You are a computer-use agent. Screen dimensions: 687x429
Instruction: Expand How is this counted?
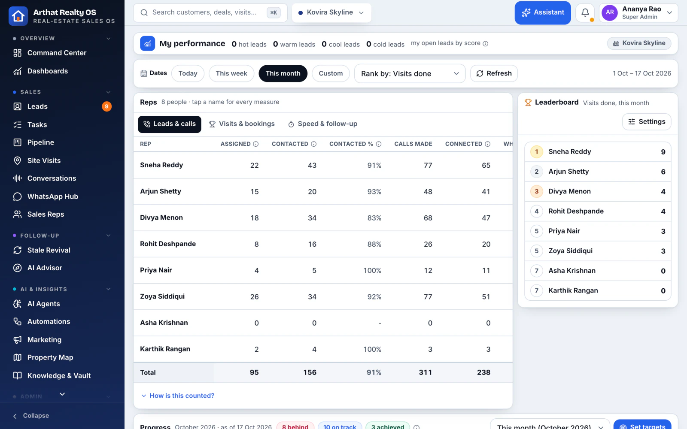coord(178,396)
